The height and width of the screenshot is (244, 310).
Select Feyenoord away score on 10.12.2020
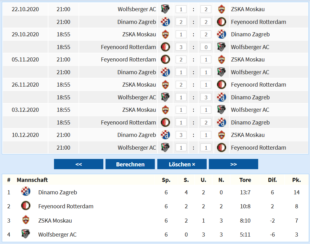coord(206,148)
